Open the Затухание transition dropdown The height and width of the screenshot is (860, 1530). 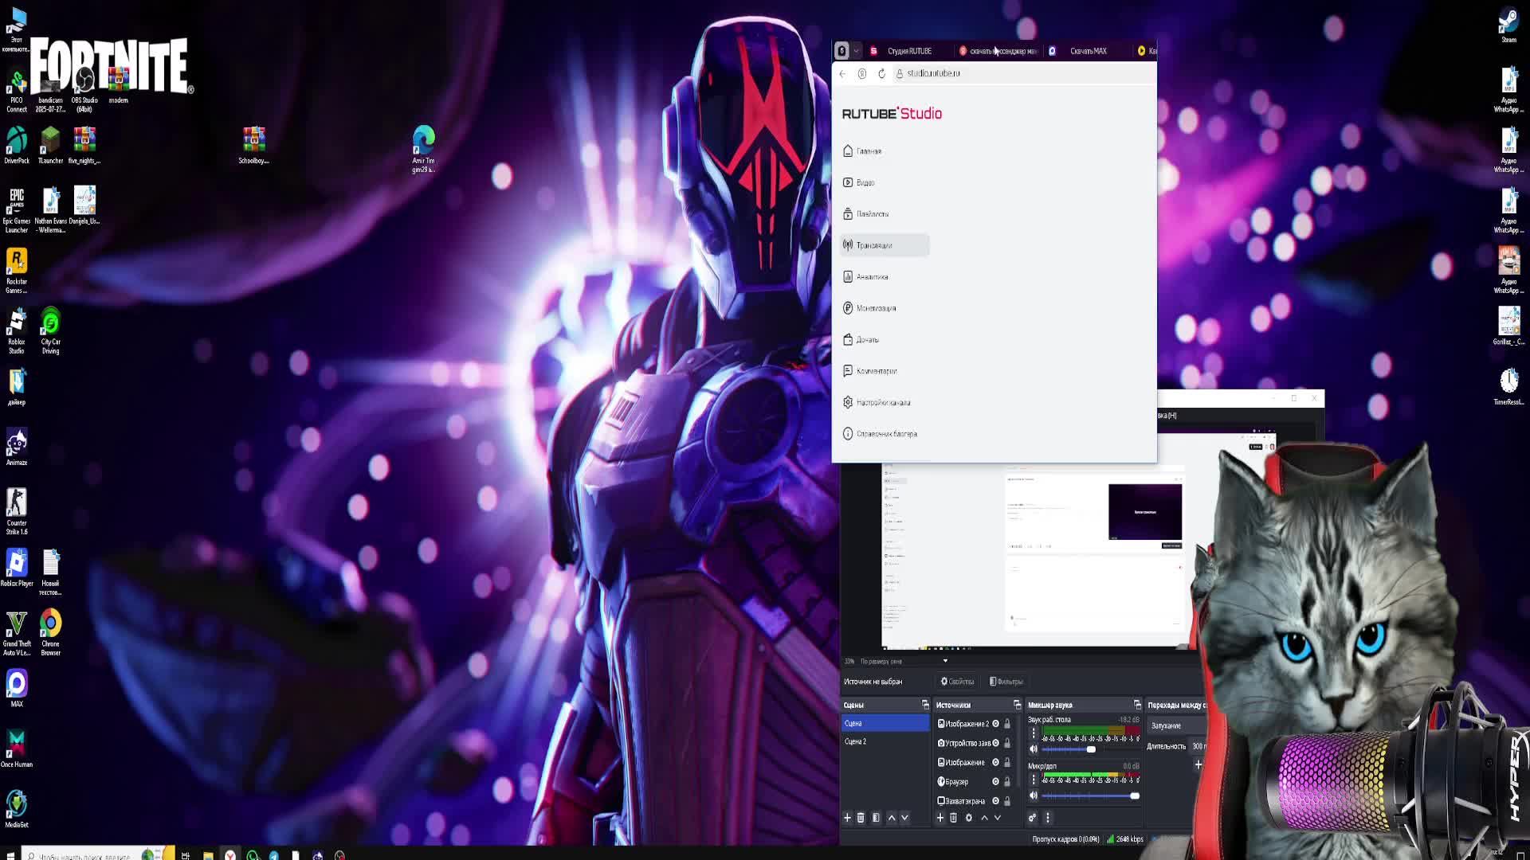1178,725
